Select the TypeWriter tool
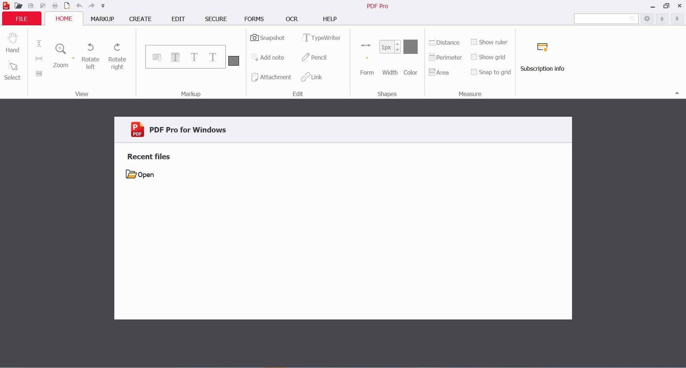686x368 pixels. [321, 38]
